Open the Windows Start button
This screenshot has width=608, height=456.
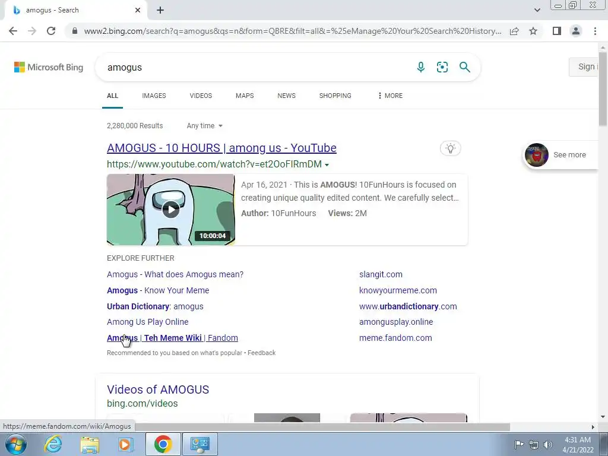tap(15, 444)
